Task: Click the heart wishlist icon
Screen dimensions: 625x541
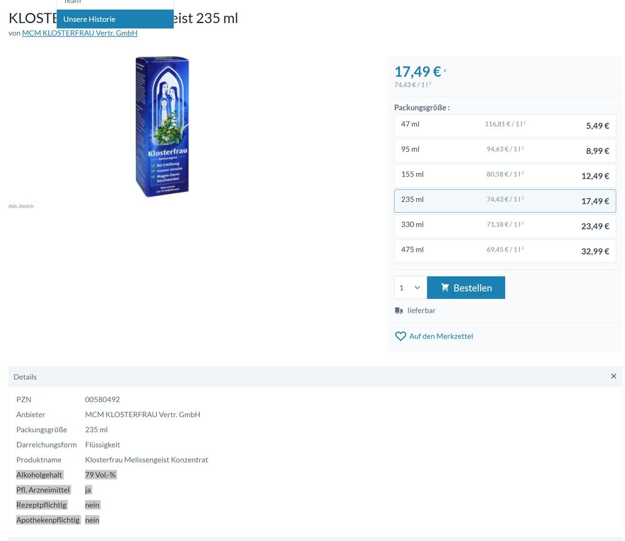Action: 401,336
